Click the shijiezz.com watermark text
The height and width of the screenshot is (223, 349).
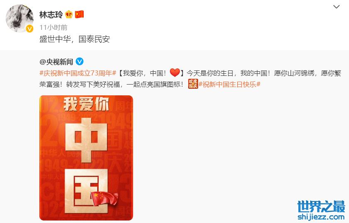[321, 217]
